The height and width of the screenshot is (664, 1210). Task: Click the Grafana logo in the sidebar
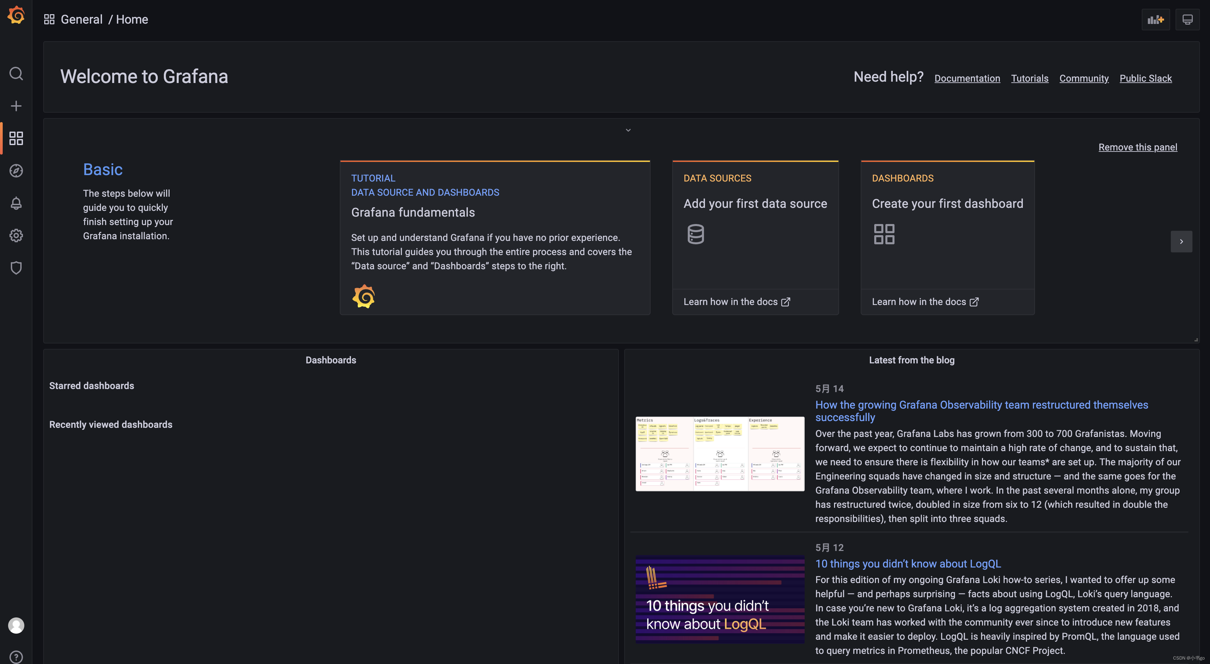point(16,16)
